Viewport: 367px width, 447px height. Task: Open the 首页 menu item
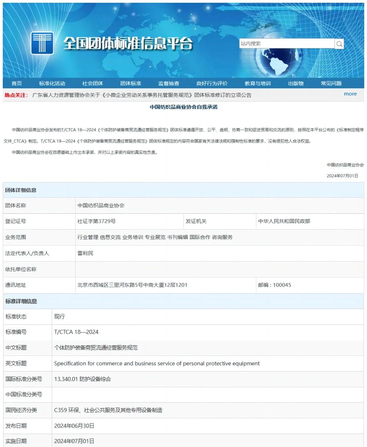pos(17,83)
